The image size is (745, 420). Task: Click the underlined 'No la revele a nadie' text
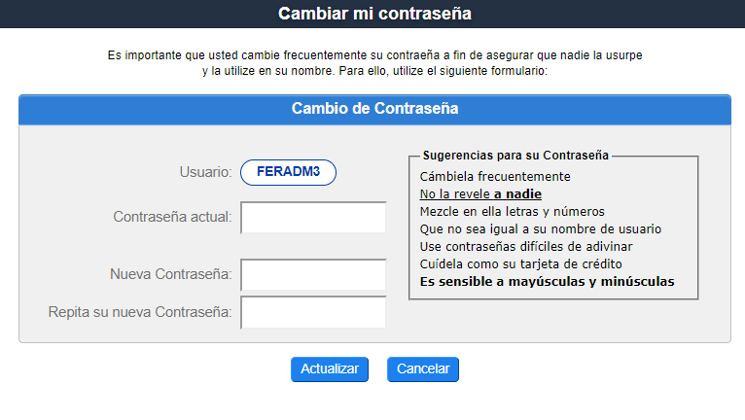480,194
